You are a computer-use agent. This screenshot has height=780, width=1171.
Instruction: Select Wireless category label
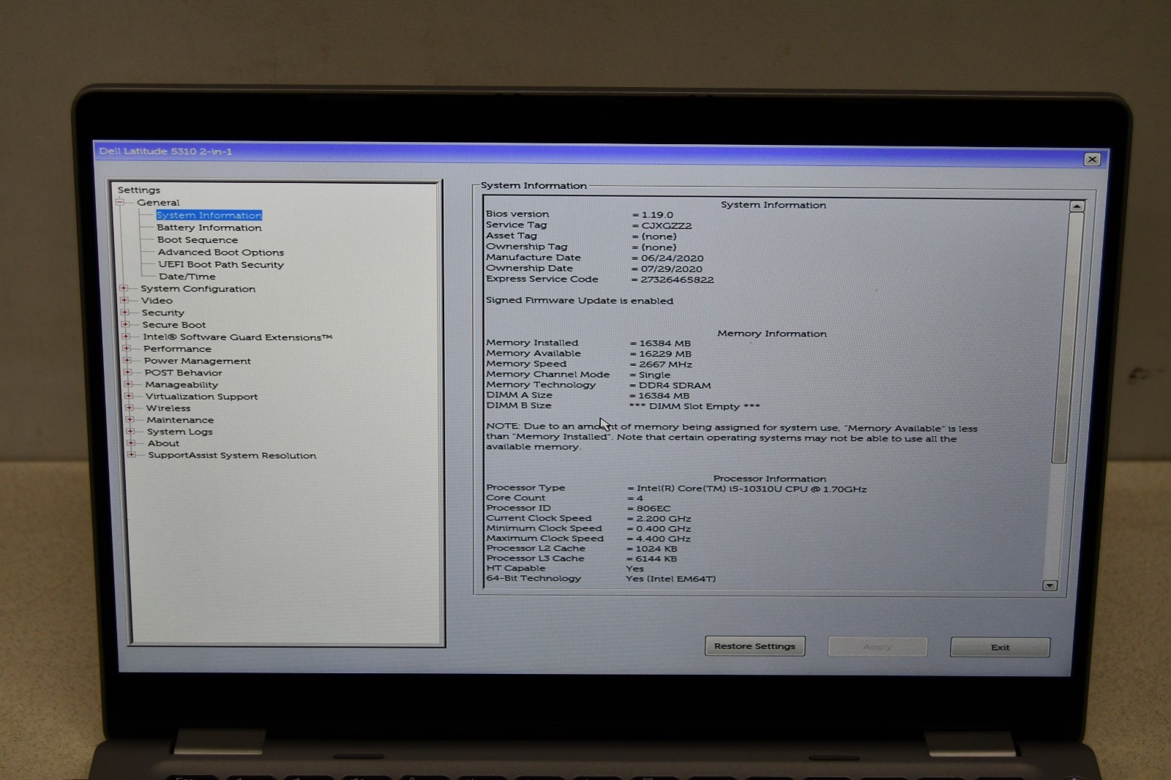168,408
